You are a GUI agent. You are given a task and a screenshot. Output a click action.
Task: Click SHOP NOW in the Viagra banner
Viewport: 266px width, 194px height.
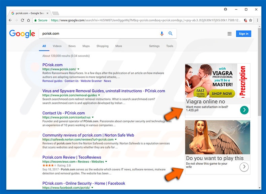(x=222, y=94)
